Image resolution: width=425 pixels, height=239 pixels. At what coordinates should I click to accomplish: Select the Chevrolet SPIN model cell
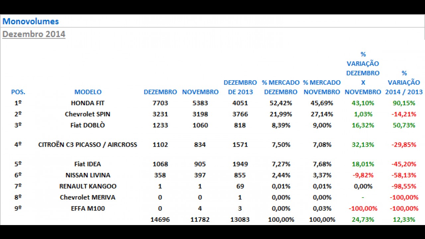pos(88,114)
